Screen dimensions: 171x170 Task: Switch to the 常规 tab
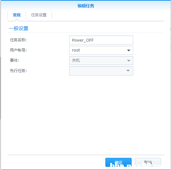17,15
